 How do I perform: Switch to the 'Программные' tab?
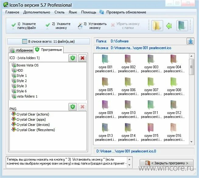[48, 50]
